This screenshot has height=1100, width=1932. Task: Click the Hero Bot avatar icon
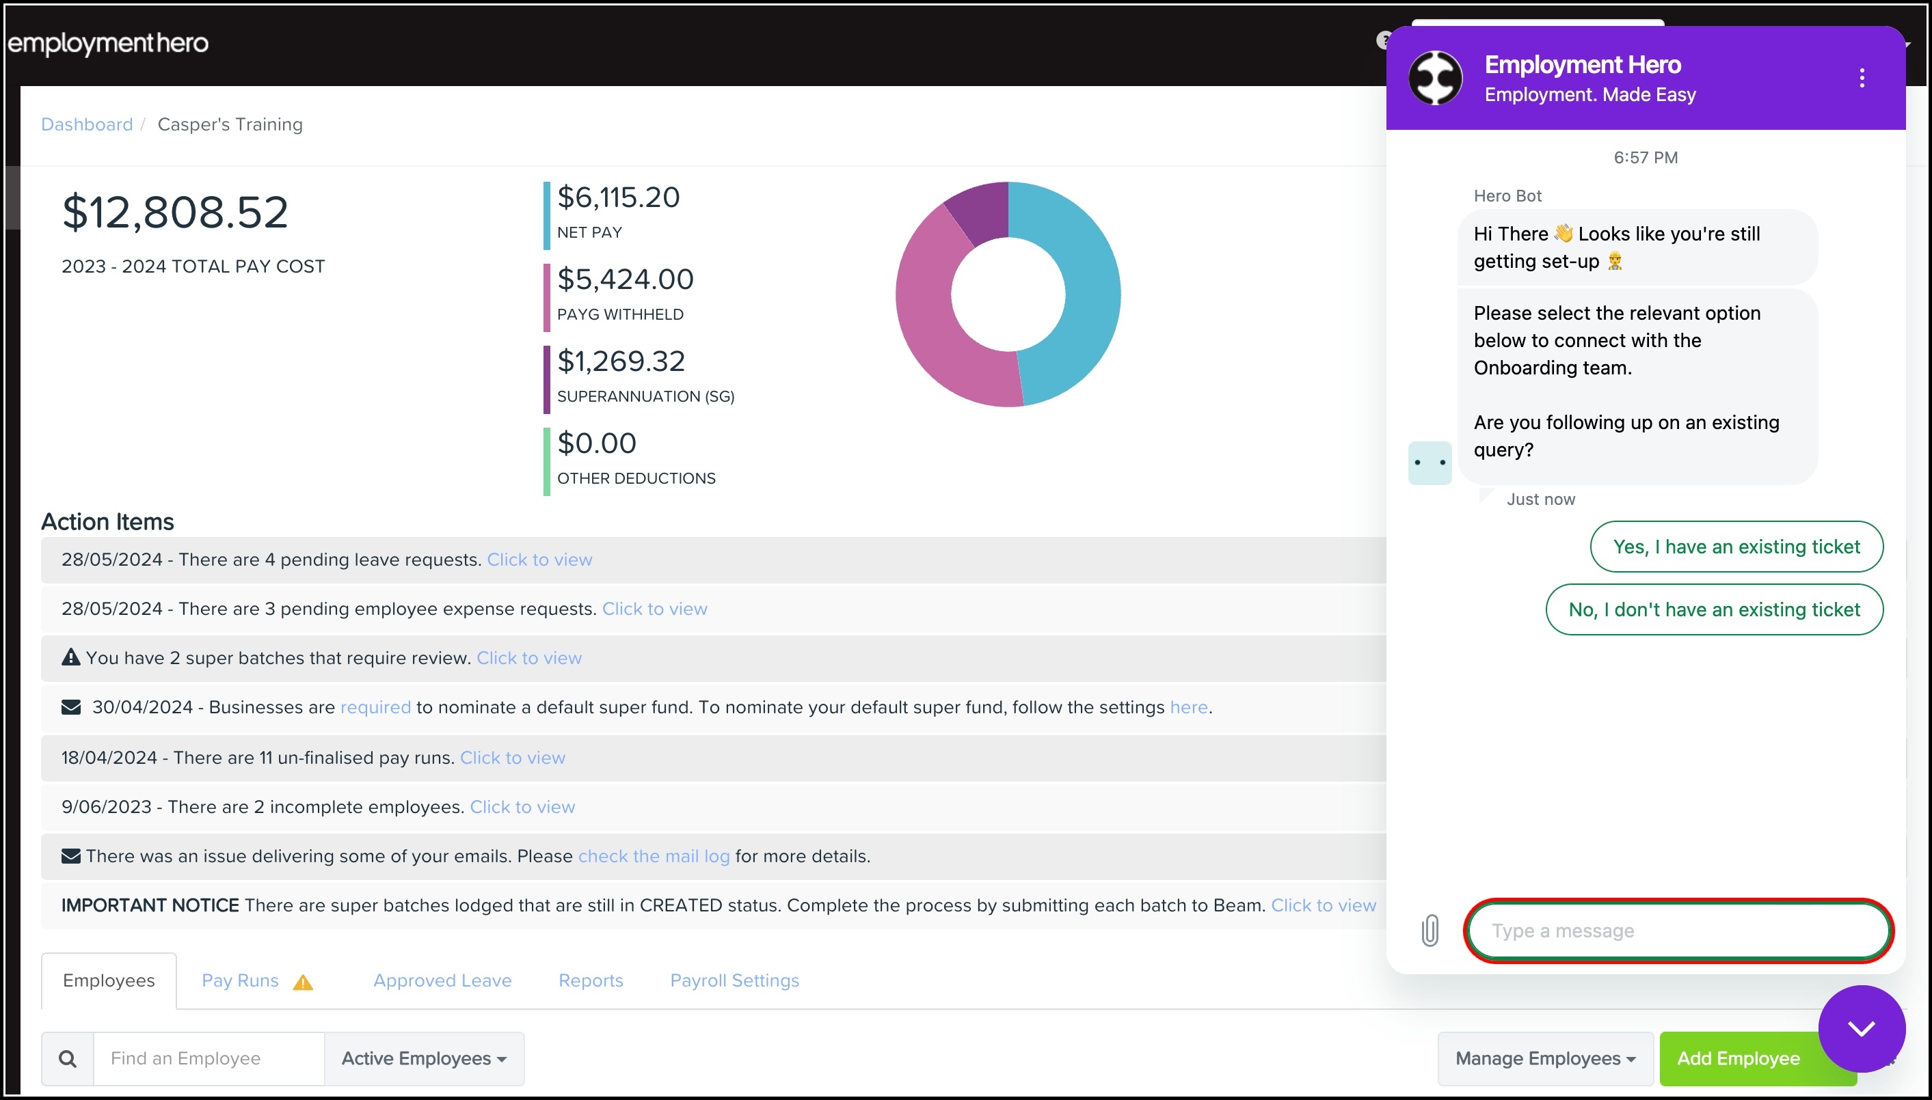click(1429, 463)
